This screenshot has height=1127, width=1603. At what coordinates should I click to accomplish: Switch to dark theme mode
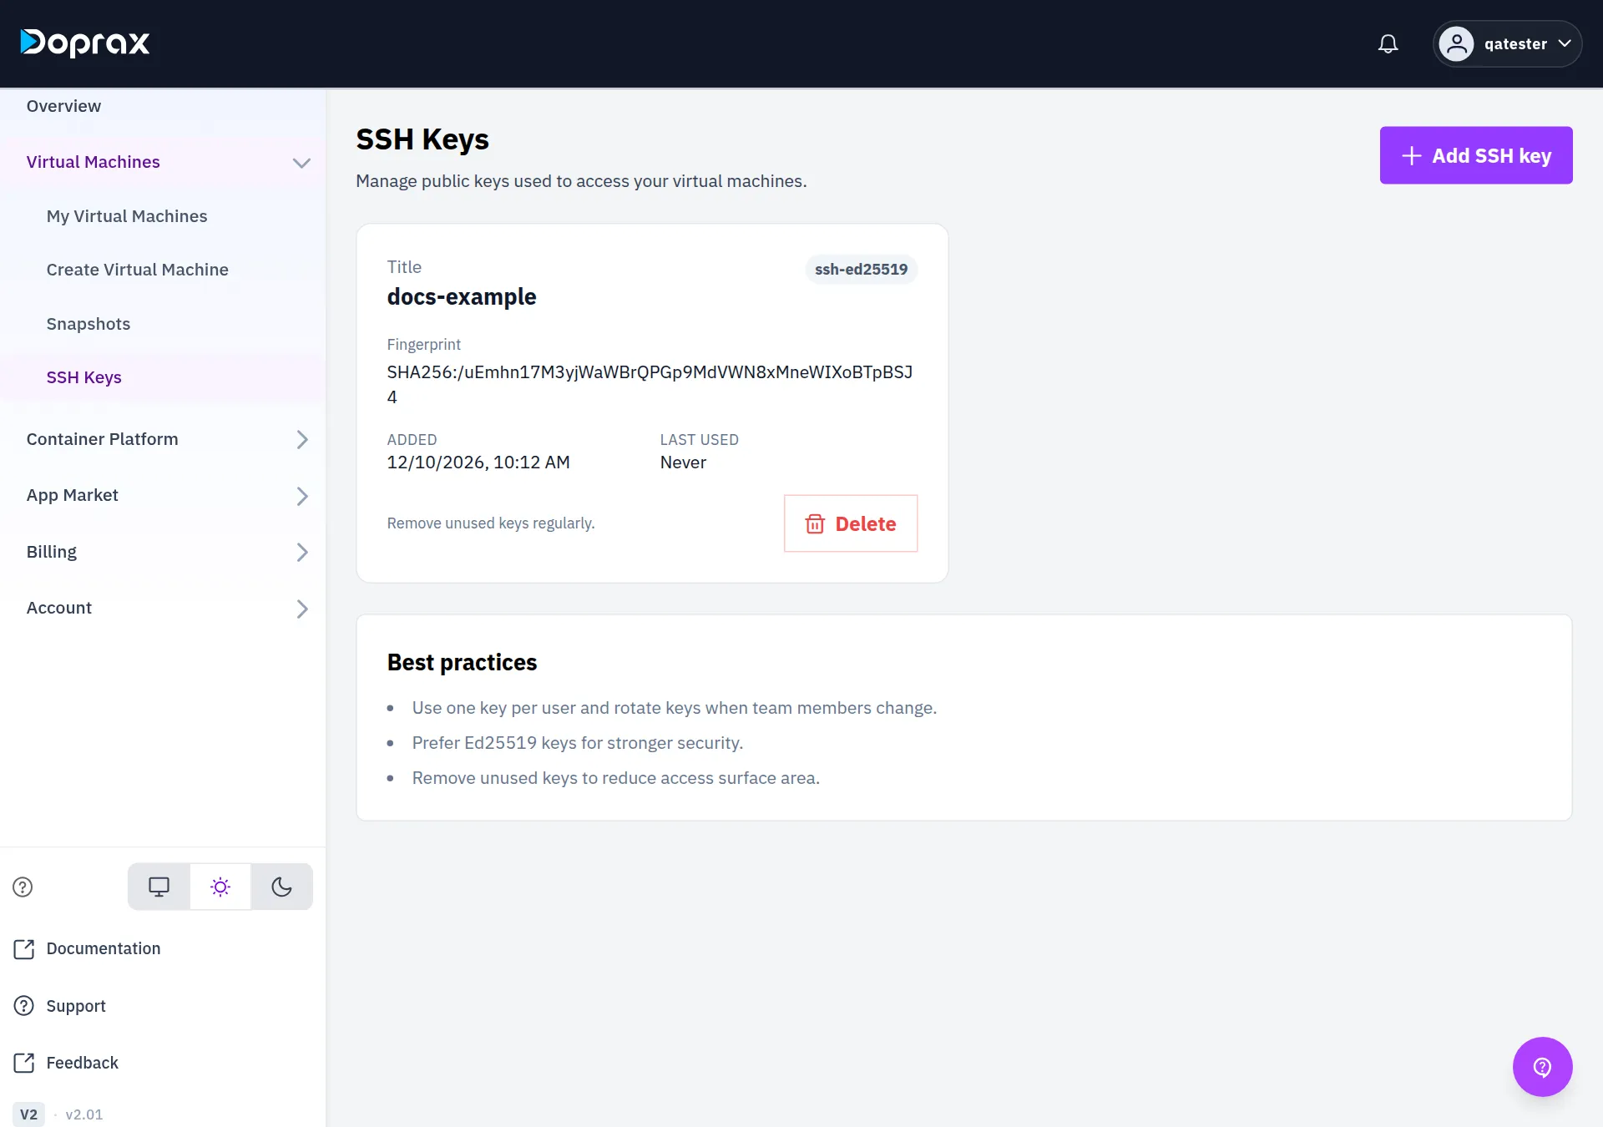pyautogui.click(x=282, y=887)
